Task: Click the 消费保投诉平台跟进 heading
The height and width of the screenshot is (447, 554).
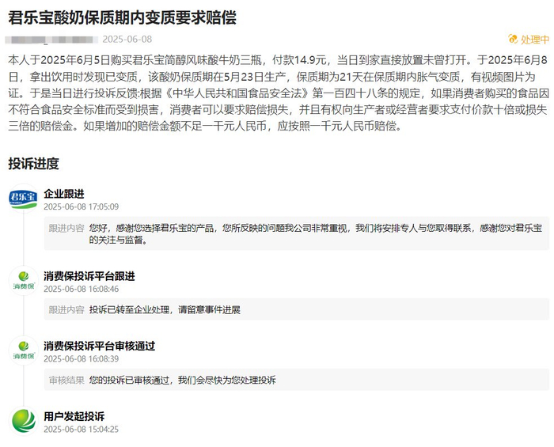Action: click(89, 276)
